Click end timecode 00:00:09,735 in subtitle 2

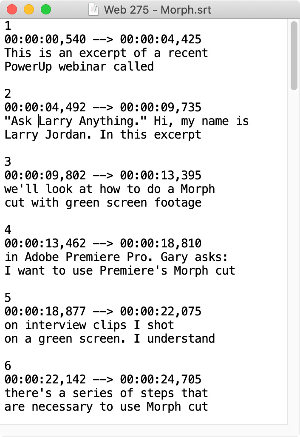[x=161, y=108]
